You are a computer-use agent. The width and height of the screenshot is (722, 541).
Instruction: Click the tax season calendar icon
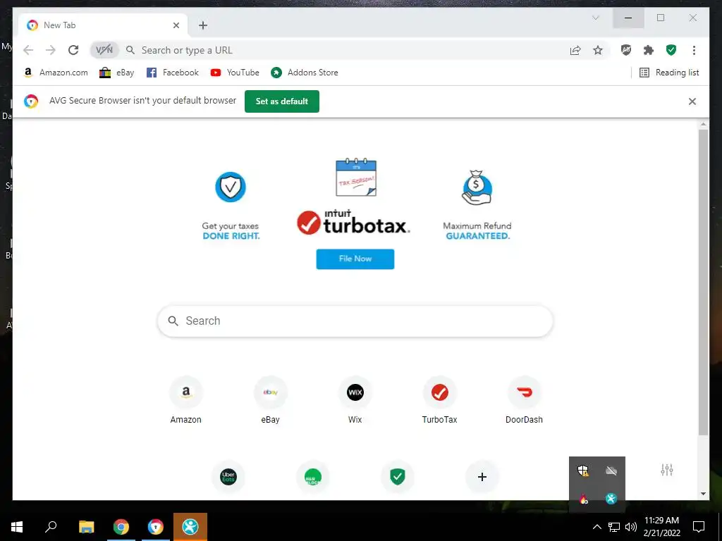[356, 177]
